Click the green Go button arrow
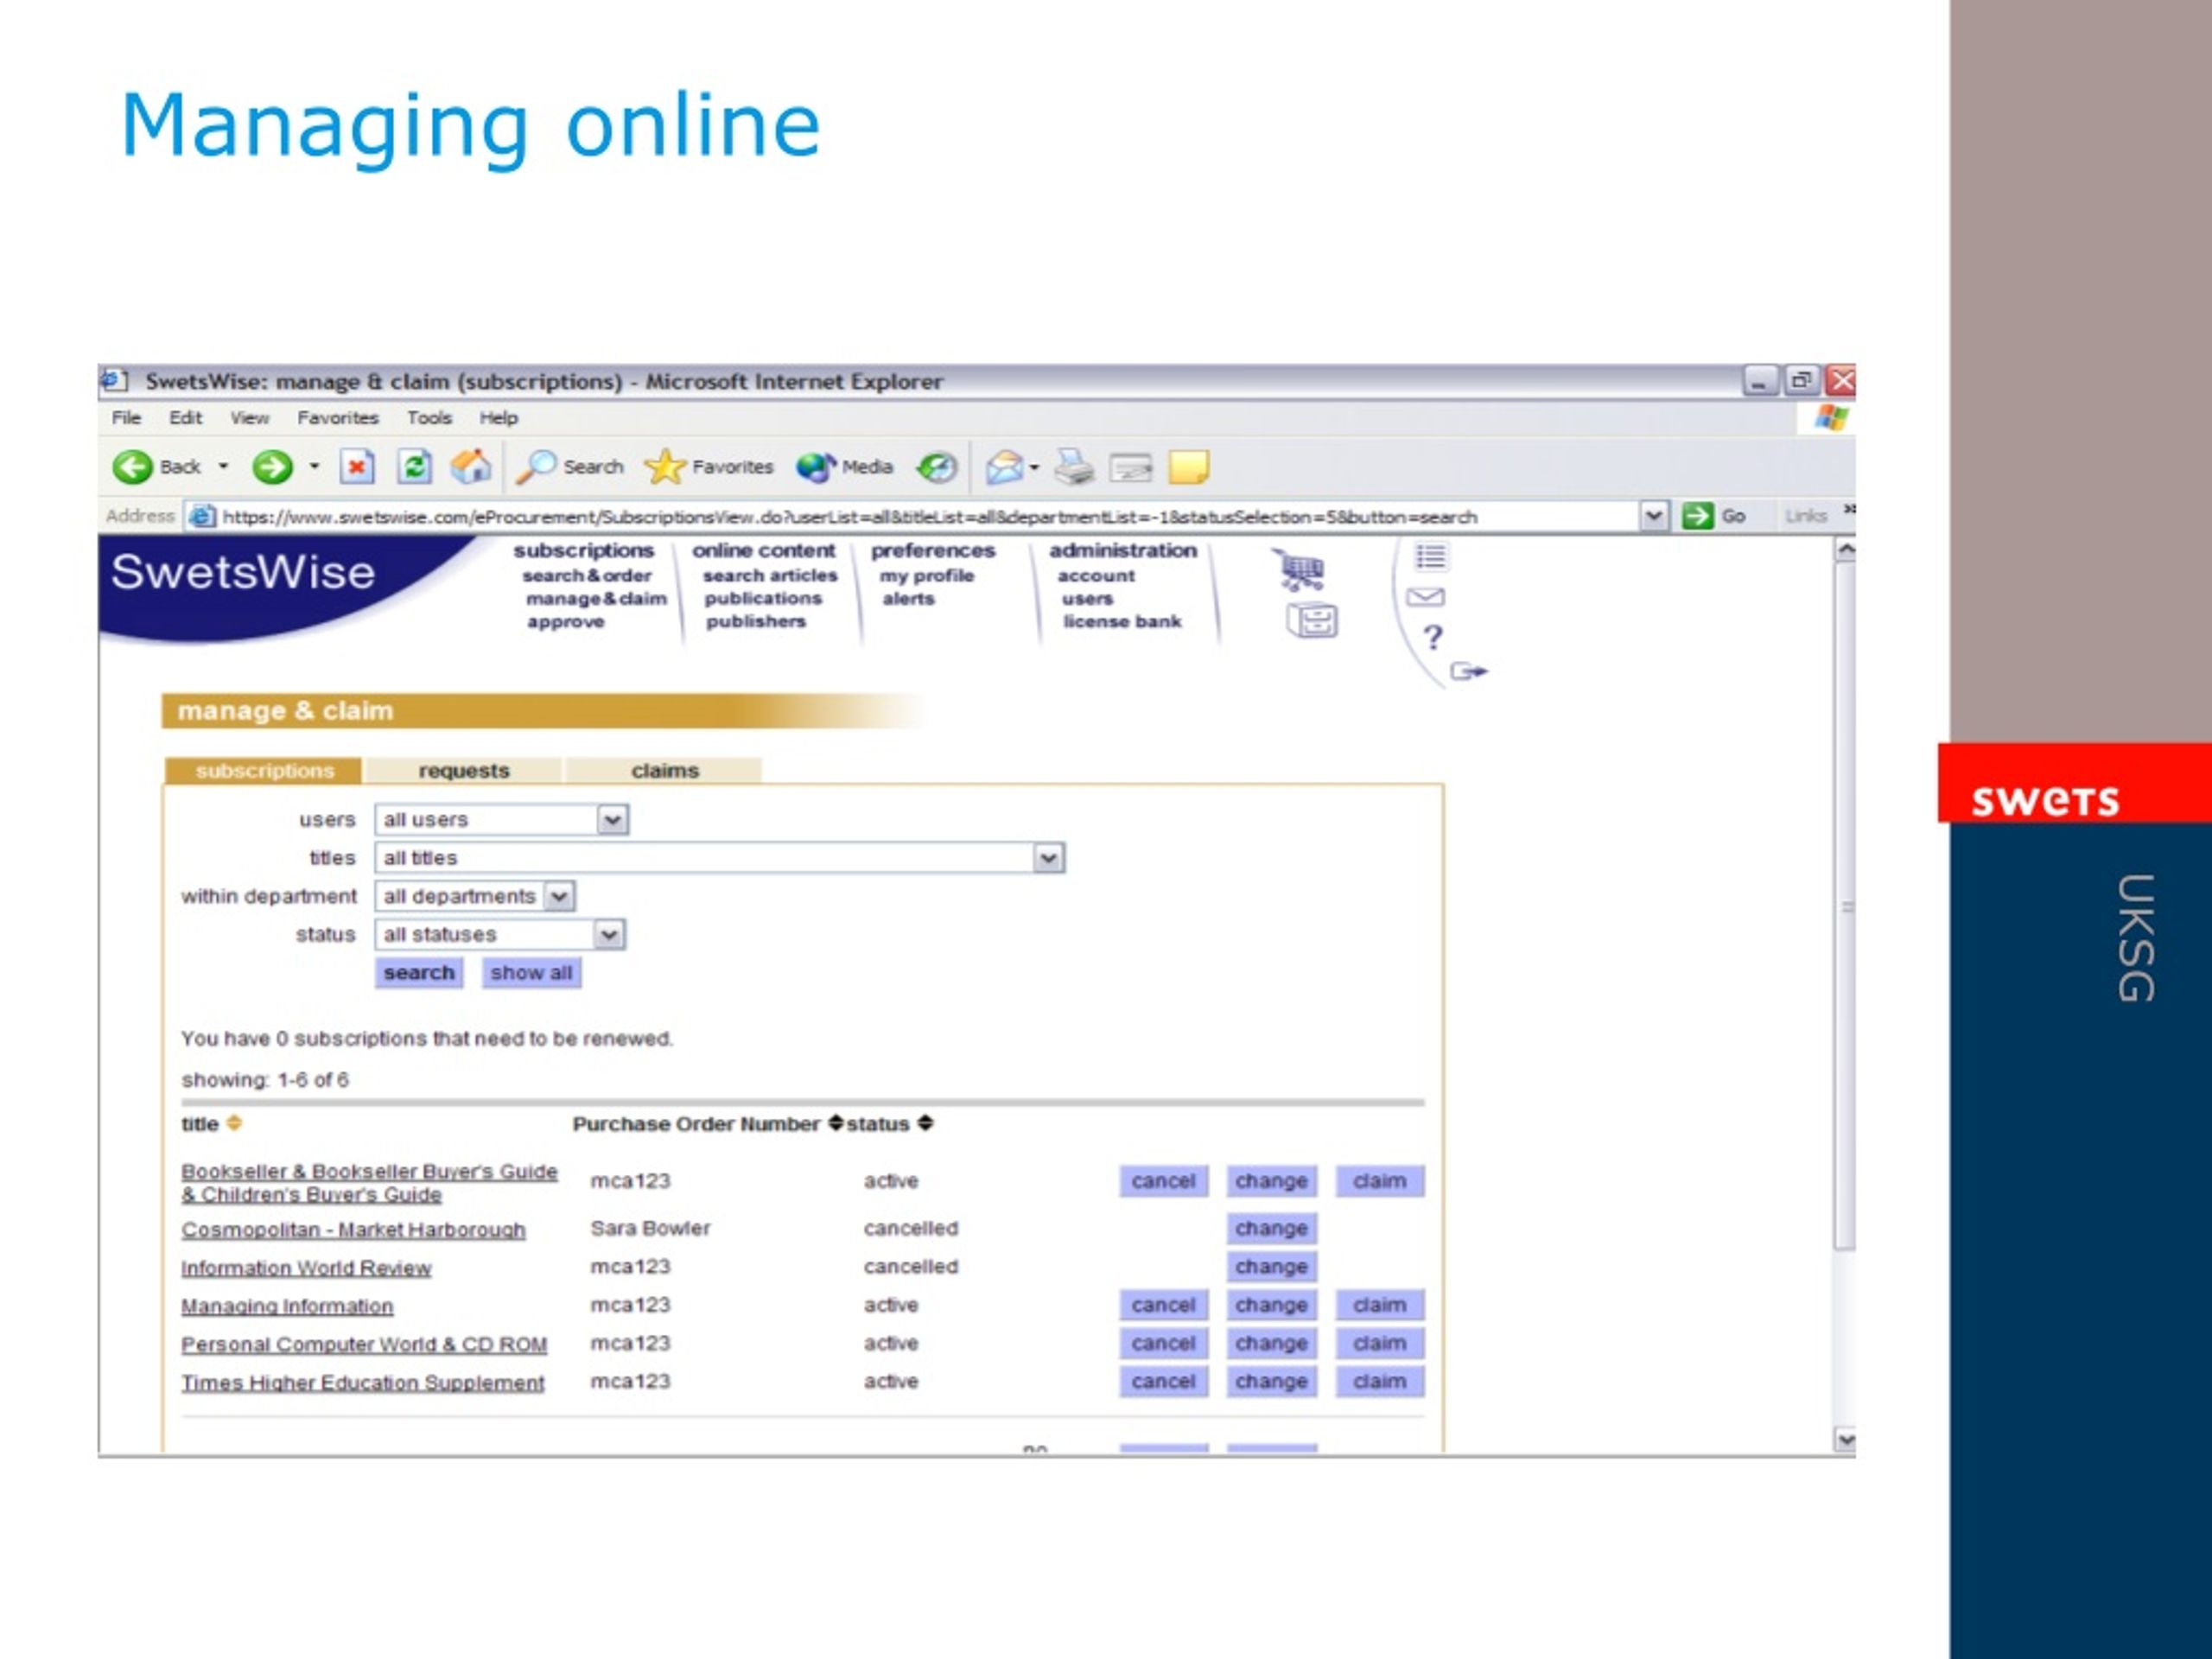Image resolution: width=2212 pixels, height=1659 pixels. (1697, 516)
